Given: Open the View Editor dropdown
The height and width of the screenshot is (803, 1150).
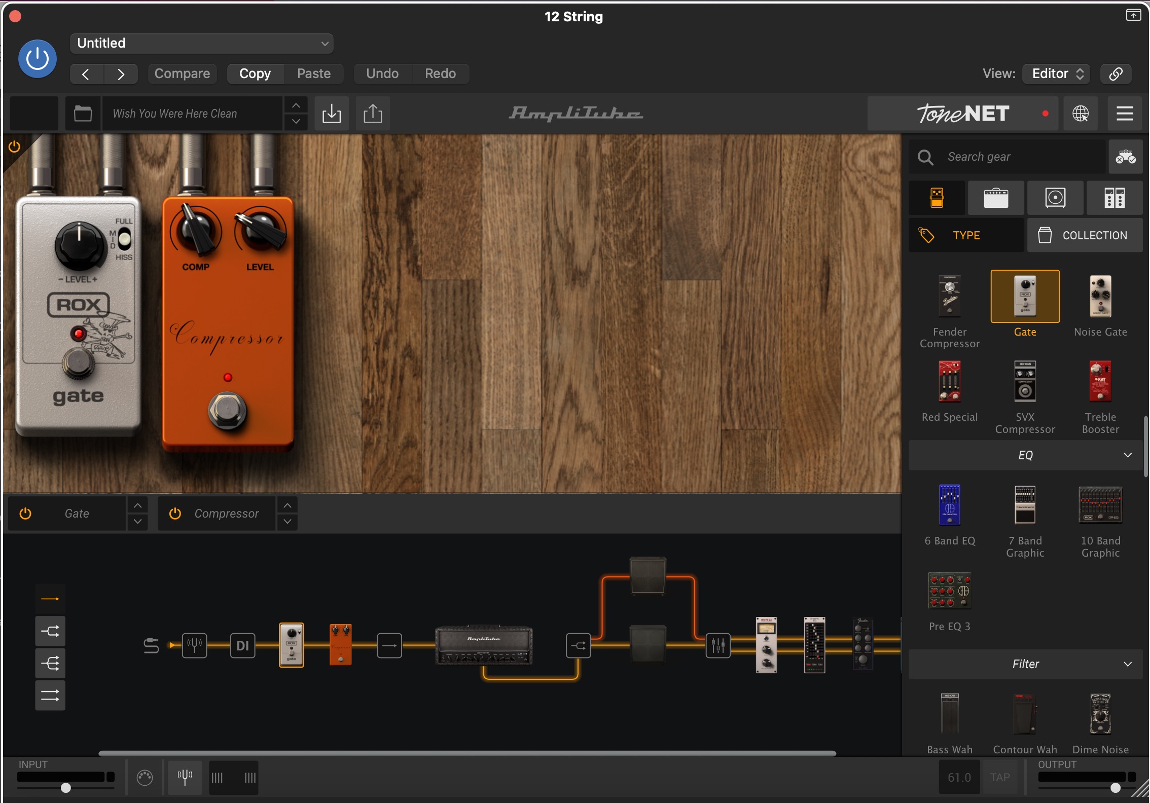Looking at the screenshot, I should (1057, 74).
